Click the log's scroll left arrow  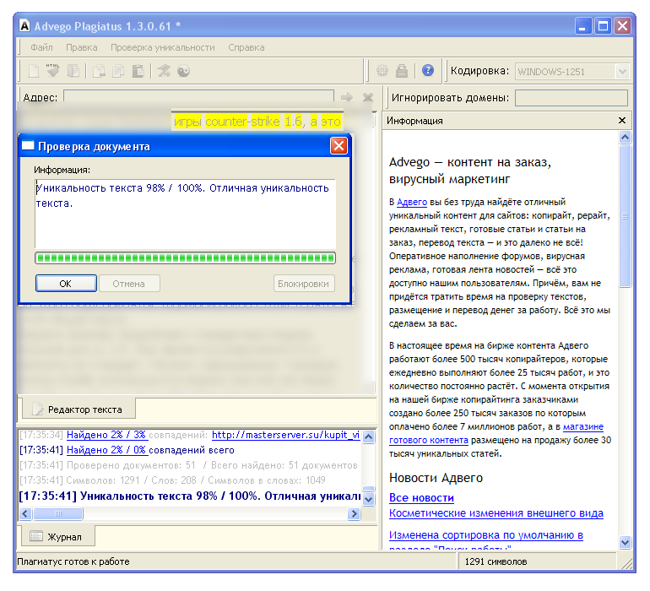tap(25, 514)
